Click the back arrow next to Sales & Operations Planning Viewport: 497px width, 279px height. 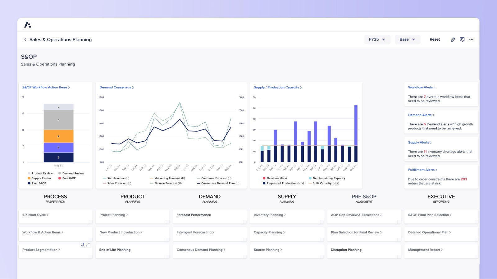25,39
